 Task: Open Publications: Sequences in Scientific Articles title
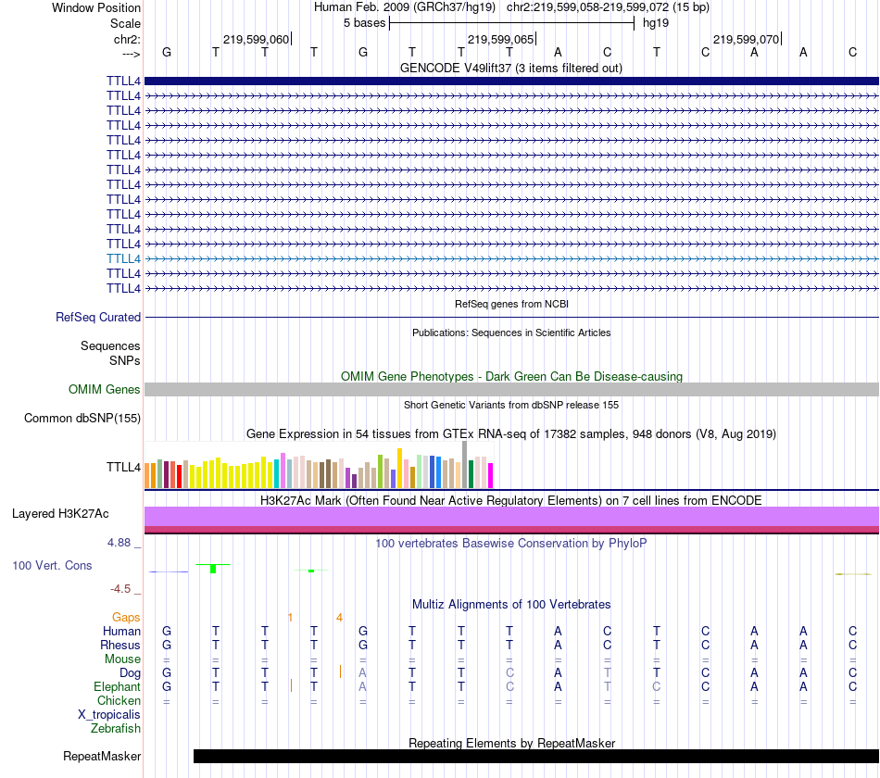(x=511, y=333)
